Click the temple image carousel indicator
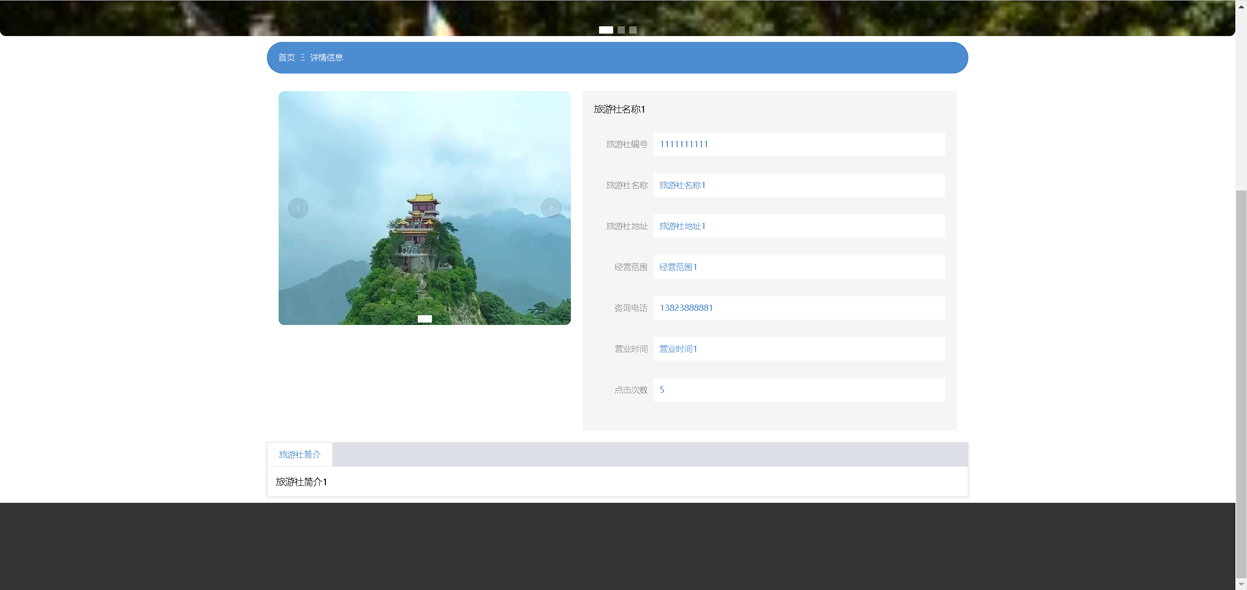The height and width of the screenshot is (590, 1247). pos(425,319)
